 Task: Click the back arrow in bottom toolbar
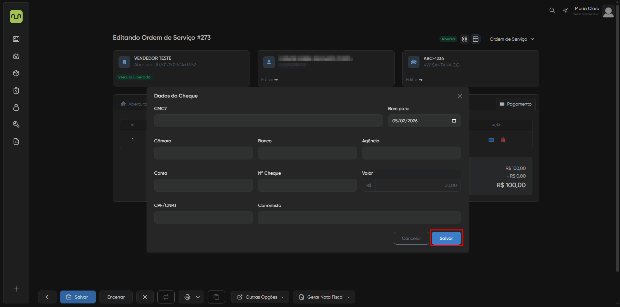(47, 297)
